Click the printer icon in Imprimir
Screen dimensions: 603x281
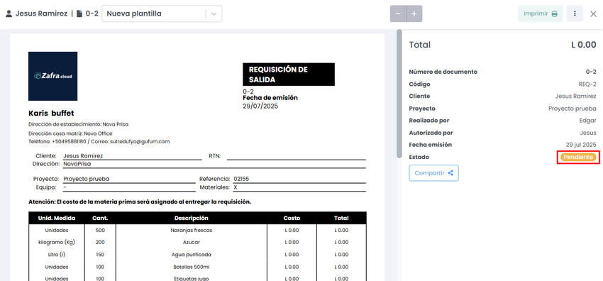pos(554,14)
